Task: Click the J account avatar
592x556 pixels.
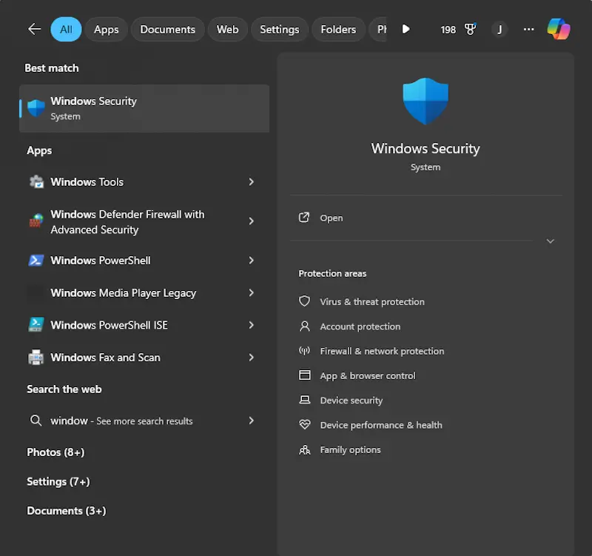Action: (499, 30)
